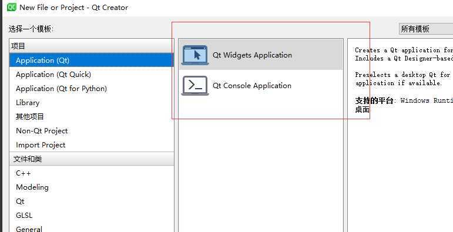Screen dimensions: 453x232
Task: Click the 文件和类 section header
Action: tap(92, 159)
